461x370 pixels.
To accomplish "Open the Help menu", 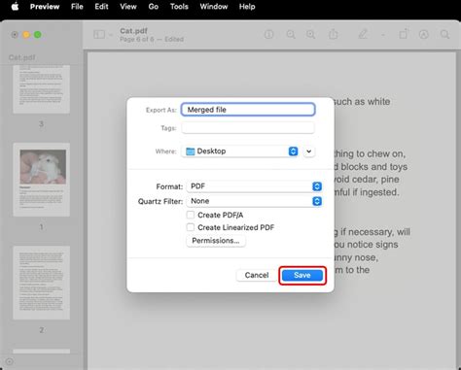I will (247, 7).
